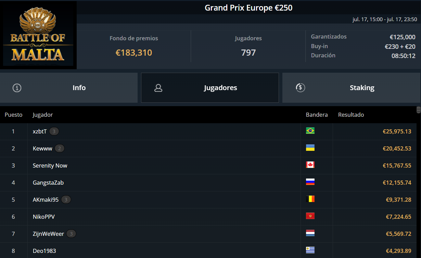Select player NikoPPV
Viewport: 421px width, 258px height.
tap(44, 217)
